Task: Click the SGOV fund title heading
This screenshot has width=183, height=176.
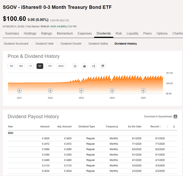Action: (x=57, y=7)
